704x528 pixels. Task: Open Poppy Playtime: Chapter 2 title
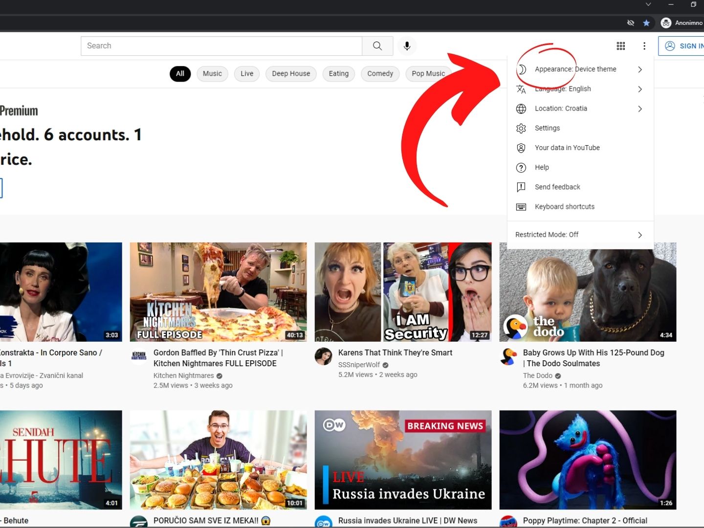pos(585,521)
